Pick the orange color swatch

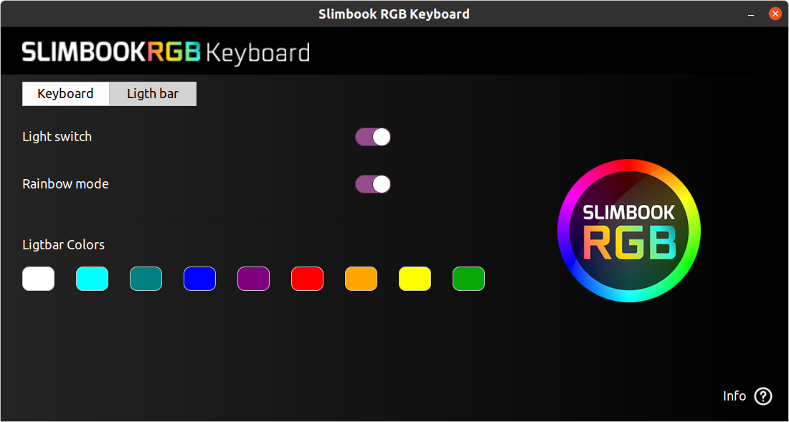tap(361, 279)
